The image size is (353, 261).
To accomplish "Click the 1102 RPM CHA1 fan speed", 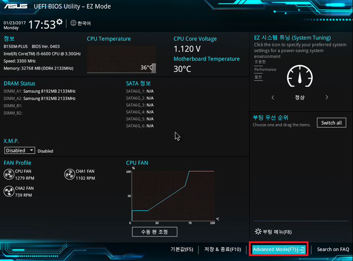I will click(85, 178).
